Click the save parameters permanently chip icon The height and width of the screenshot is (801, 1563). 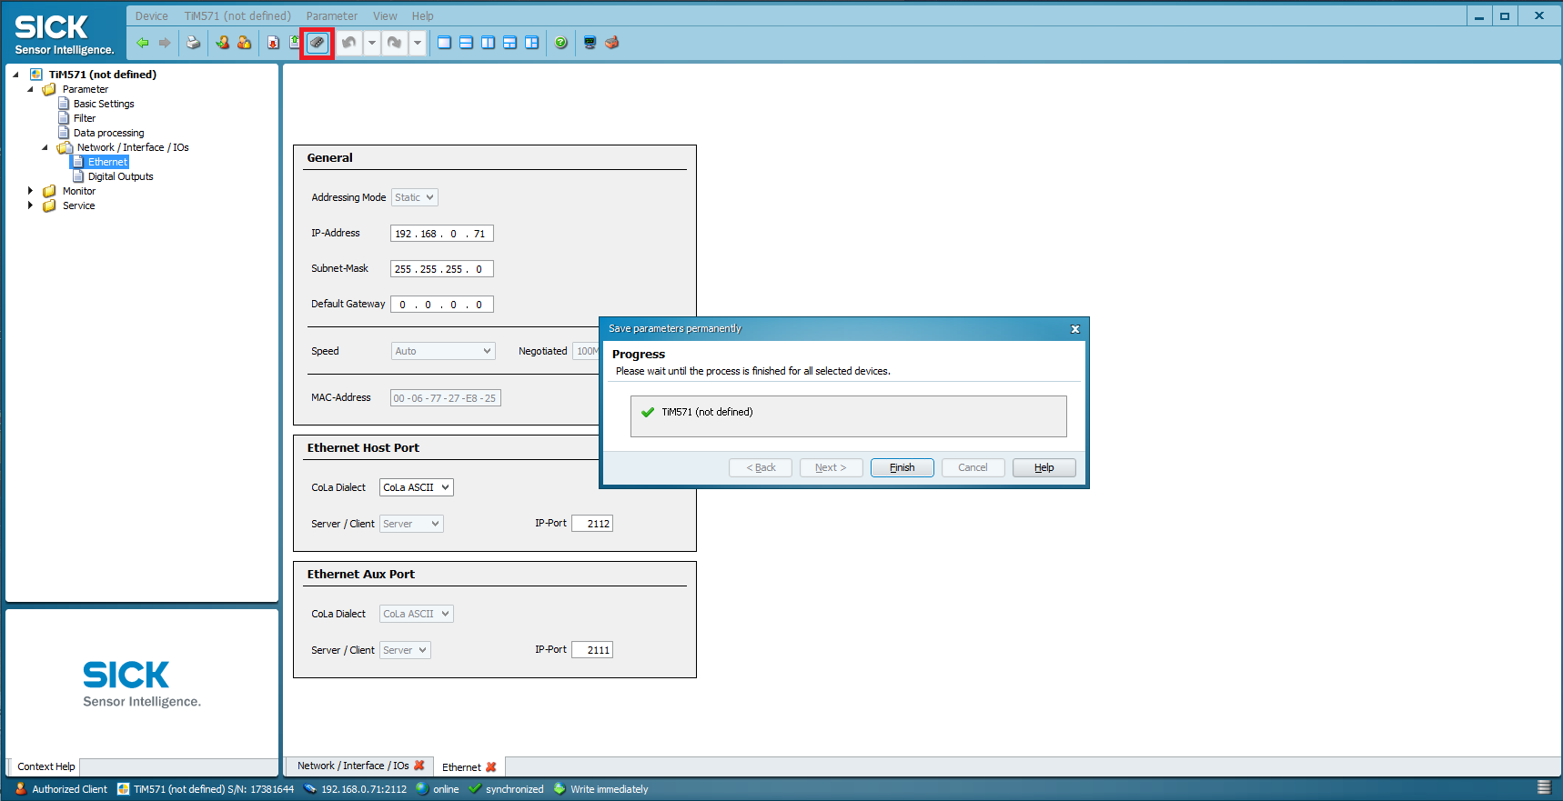pyautogui.click(x=317, y=43)
